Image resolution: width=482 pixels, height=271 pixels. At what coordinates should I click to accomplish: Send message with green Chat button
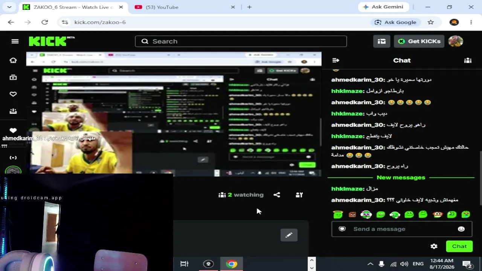click(x=459, y=246)
